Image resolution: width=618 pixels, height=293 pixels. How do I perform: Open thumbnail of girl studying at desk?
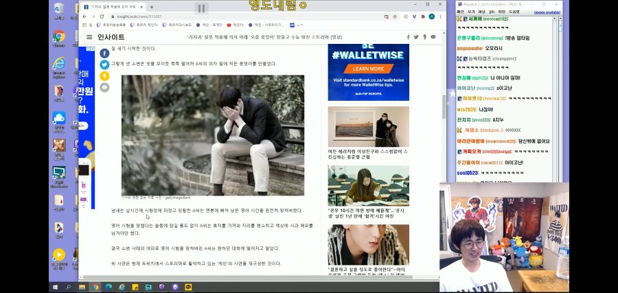coord(369,185)
